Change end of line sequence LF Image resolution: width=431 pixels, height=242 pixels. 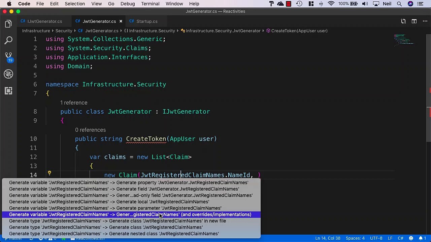tap(390, 238)
